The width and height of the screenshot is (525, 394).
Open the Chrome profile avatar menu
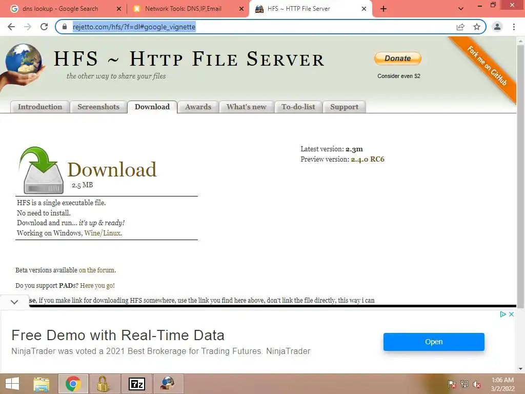(497, 27)
